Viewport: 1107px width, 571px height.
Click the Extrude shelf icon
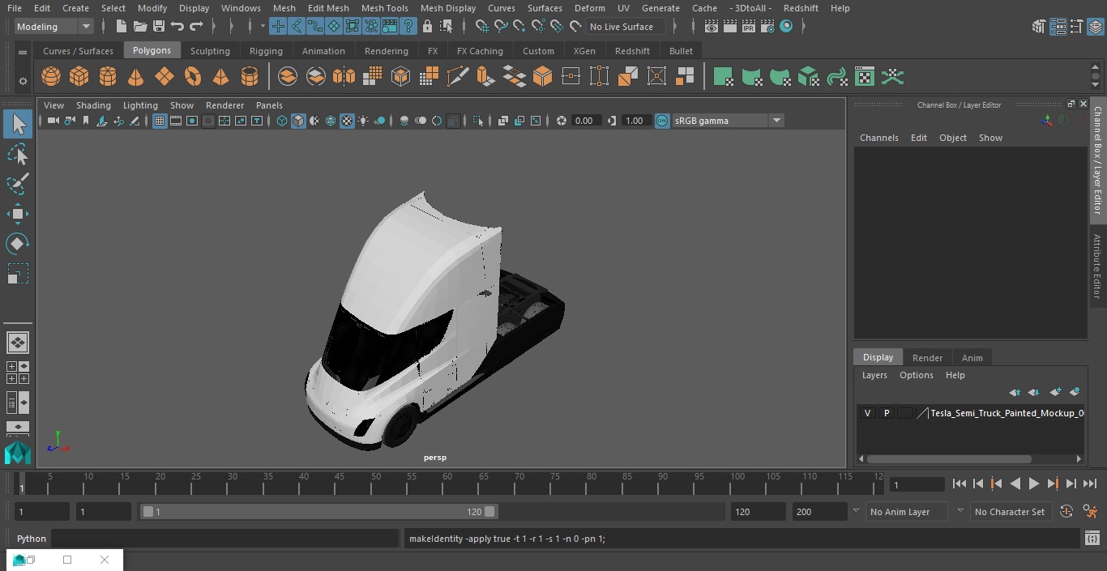486,77
